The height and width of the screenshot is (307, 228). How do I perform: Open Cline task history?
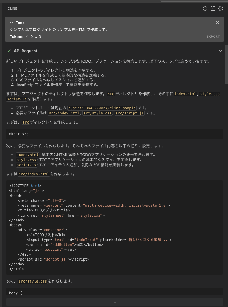(x=205, y=8)
